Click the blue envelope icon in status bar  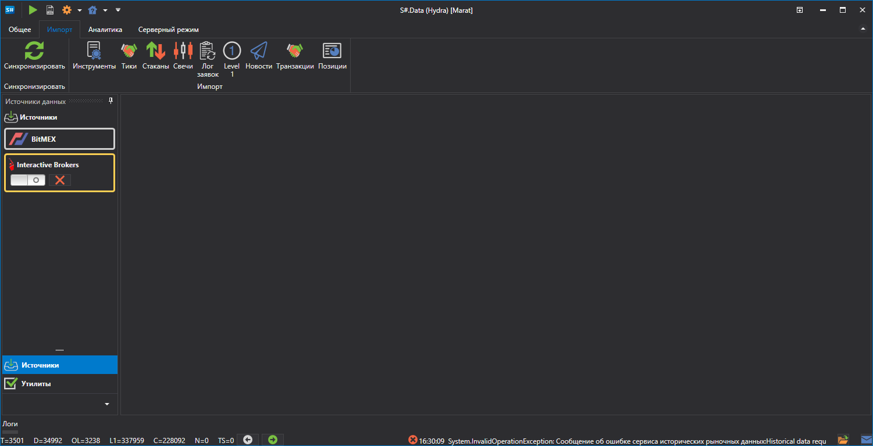(x=867, y=440)
